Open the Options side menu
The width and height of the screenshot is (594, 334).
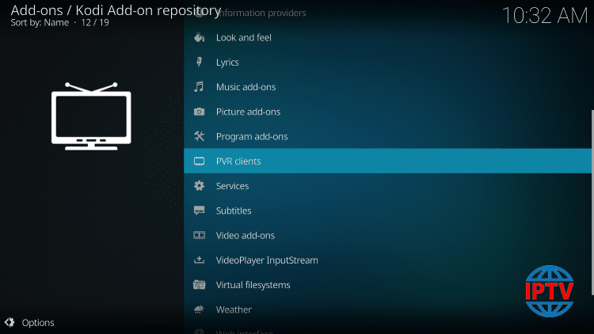point(29,322)
